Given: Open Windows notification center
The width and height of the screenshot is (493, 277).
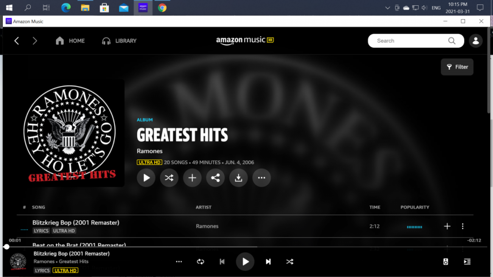Looking at the screenshot, I should pyautogui.click(x=480, y=8).
